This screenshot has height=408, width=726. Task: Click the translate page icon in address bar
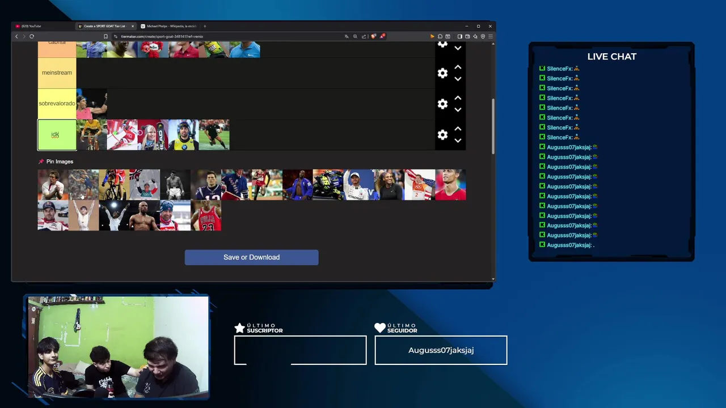click(x=347, y=36)
